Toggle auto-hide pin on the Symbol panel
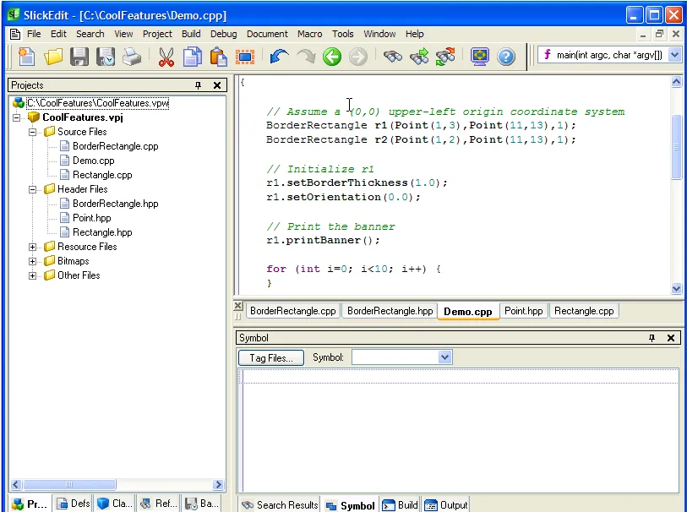 coord(651,337)
